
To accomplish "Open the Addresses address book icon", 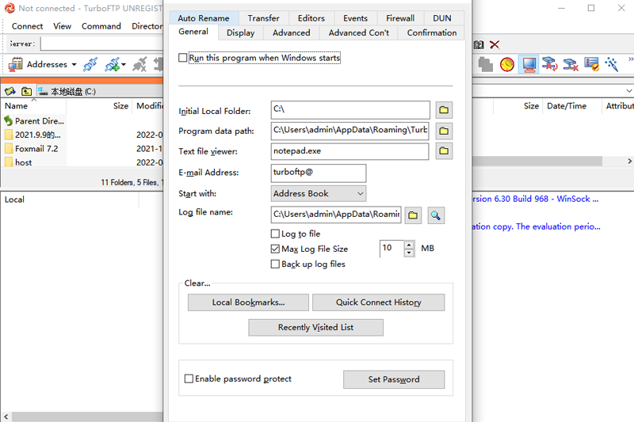I will tap(15, 65).
